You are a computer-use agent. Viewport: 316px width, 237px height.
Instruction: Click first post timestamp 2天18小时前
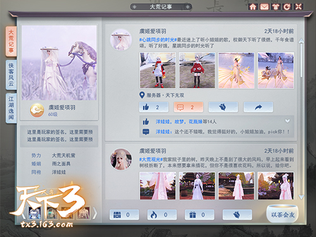click(x=279, y=31)
